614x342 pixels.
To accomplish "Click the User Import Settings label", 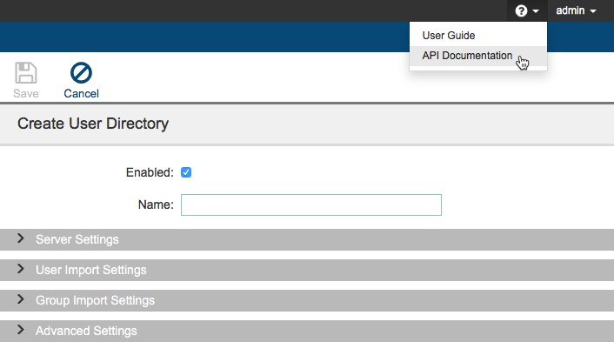I will pos(90,270).
